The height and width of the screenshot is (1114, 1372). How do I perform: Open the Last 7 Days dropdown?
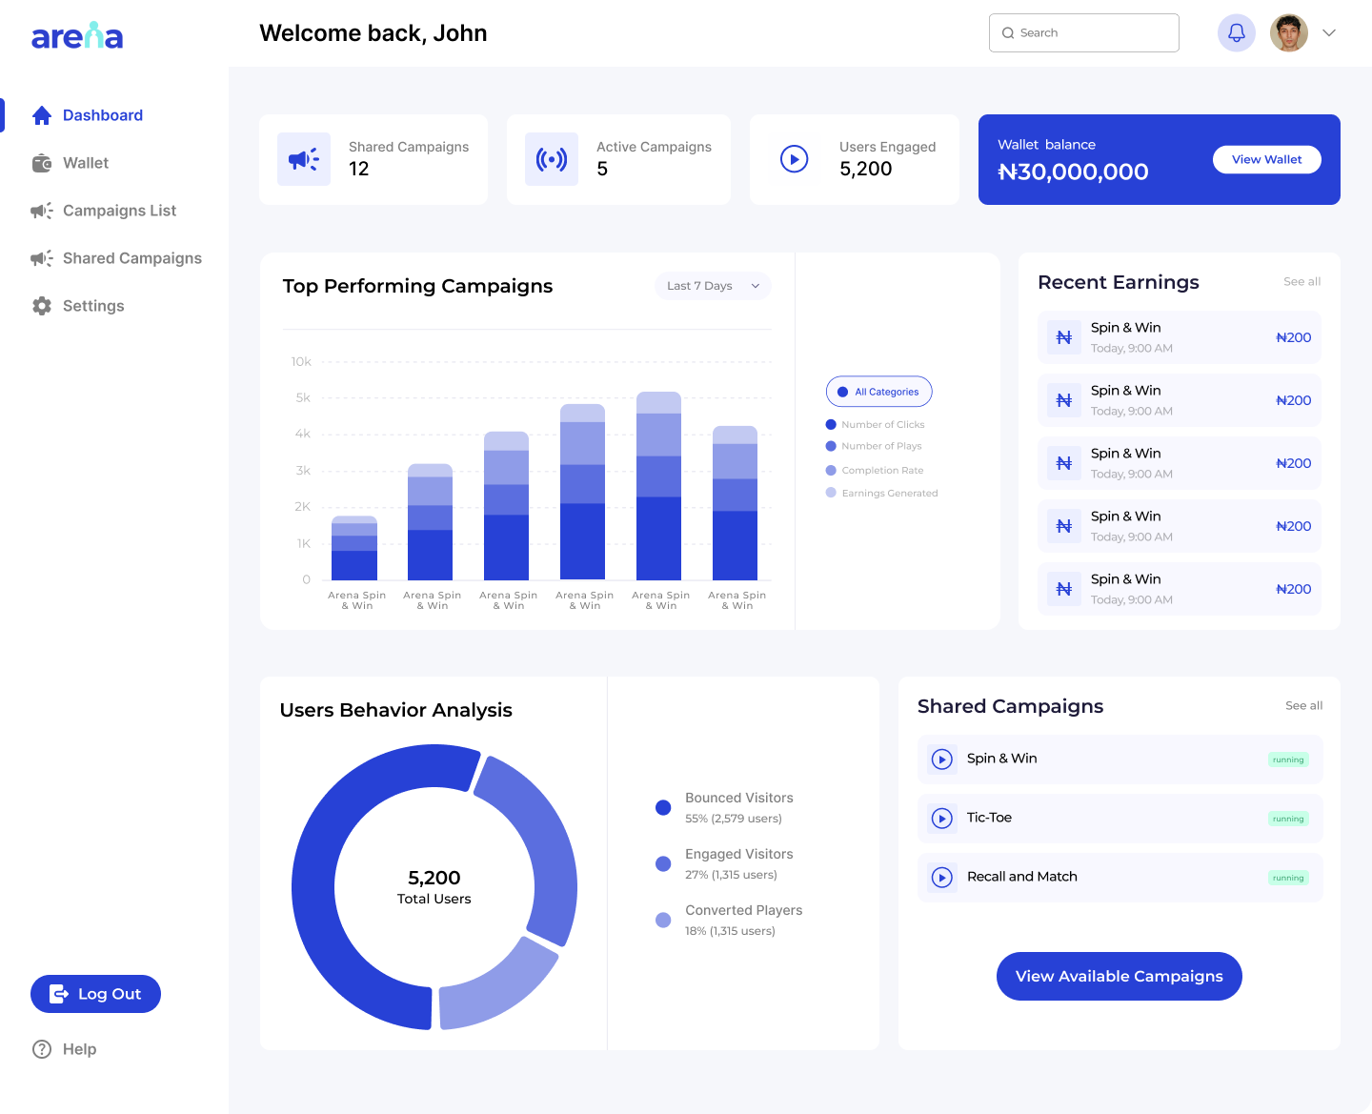[x=713, y=286]
